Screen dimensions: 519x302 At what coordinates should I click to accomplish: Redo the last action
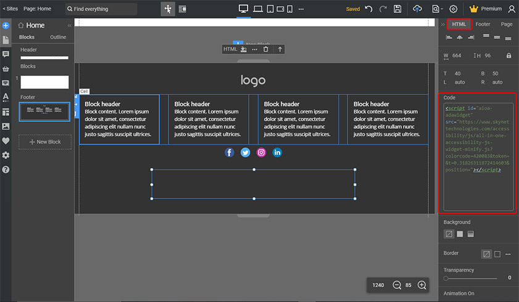tap(383, 9)
